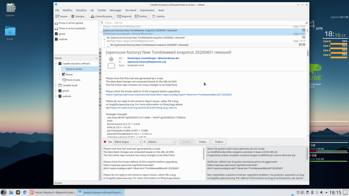
Task: Open the Cartella menu
Action: tap(102, 10)
